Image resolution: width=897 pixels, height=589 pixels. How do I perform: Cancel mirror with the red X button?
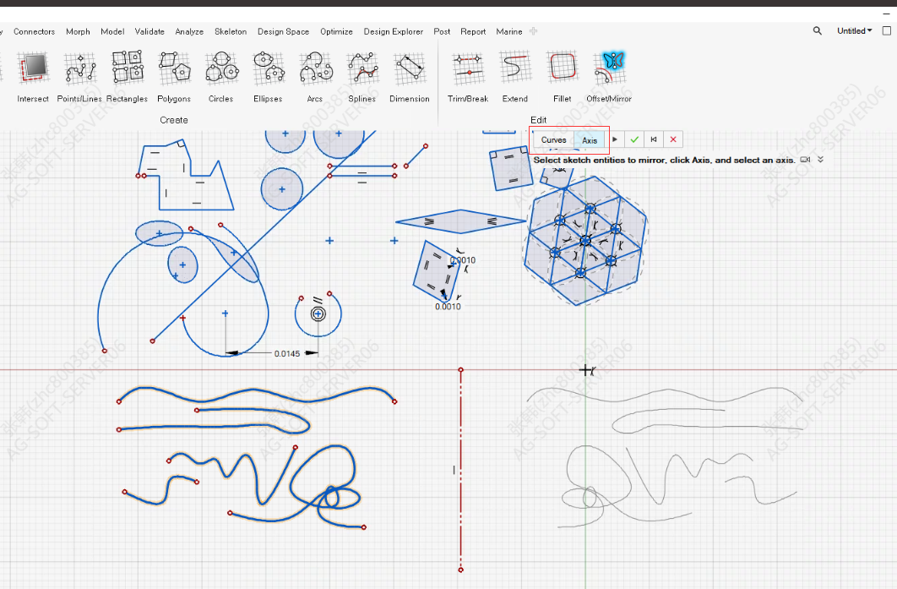[672, 140]
